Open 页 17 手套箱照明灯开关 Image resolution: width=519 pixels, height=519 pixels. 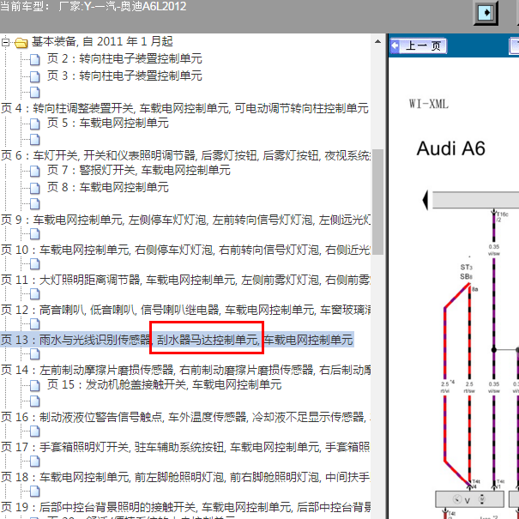coord(185,448)
